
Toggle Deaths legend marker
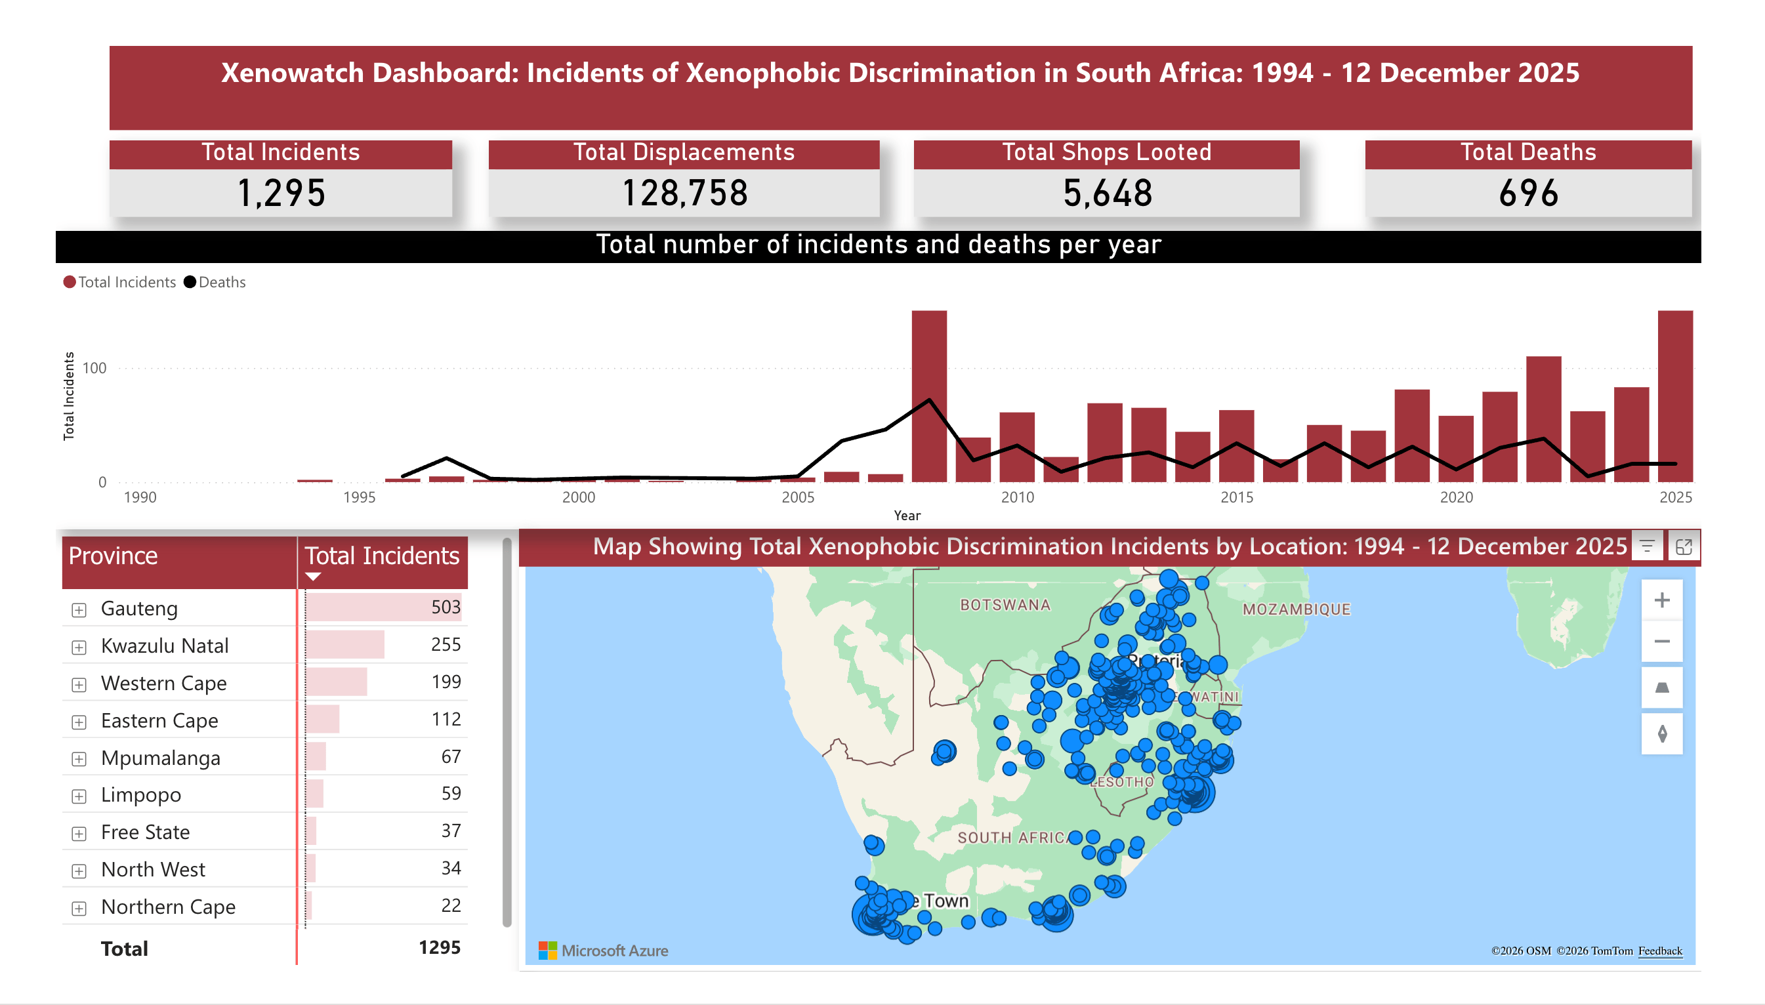tap(190, 282)
